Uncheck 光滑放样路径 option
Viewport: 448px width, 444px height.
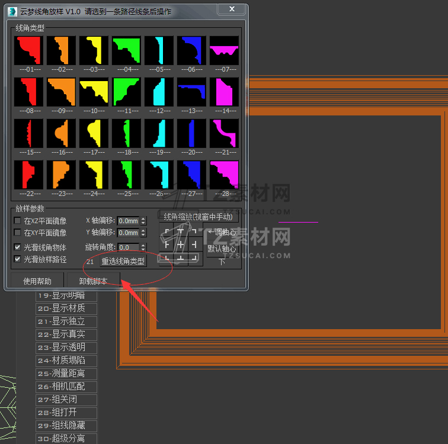(x=17, y=259)
